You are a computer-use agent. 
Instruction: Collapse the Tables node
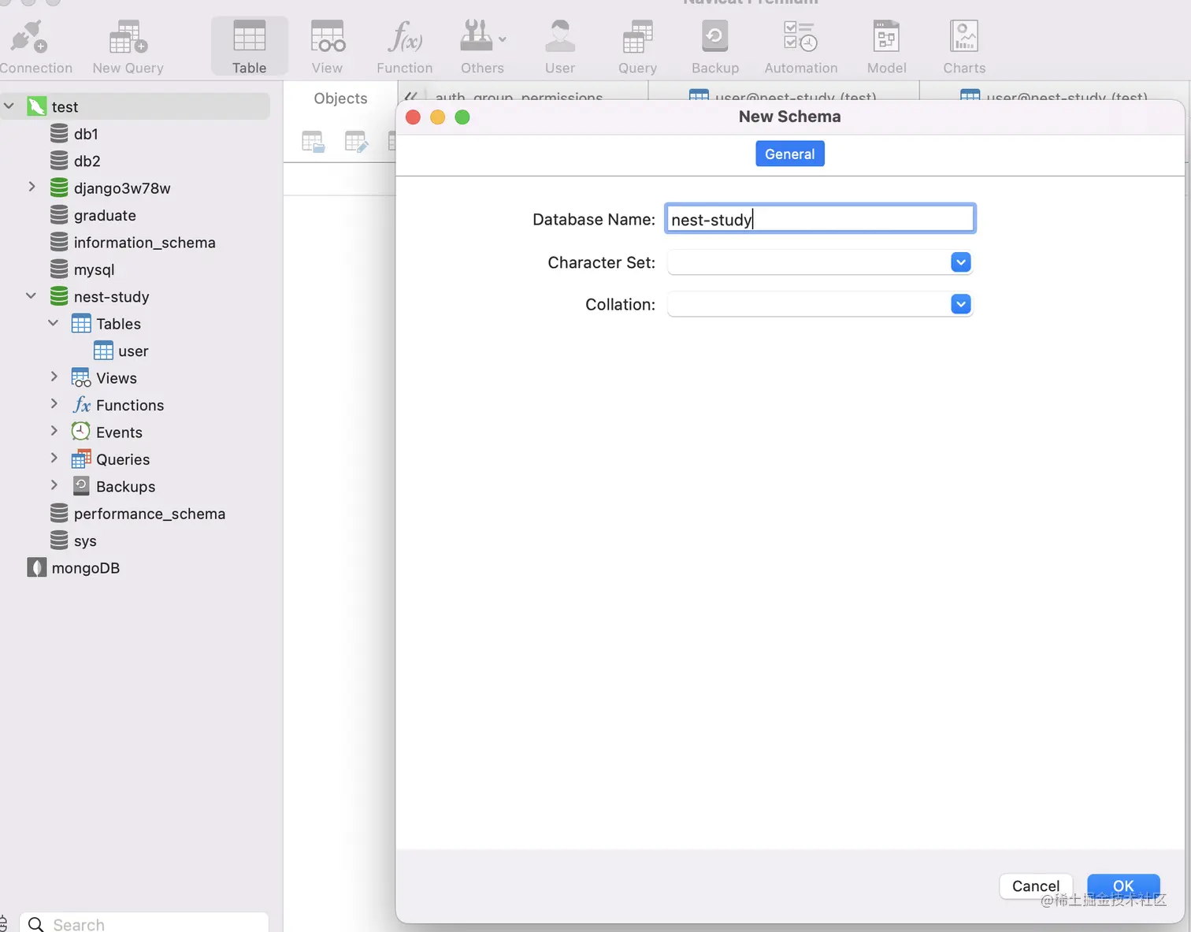click(54, 322)
